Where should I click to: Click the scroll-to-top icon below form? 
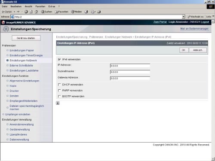click(x=58, y=103)
